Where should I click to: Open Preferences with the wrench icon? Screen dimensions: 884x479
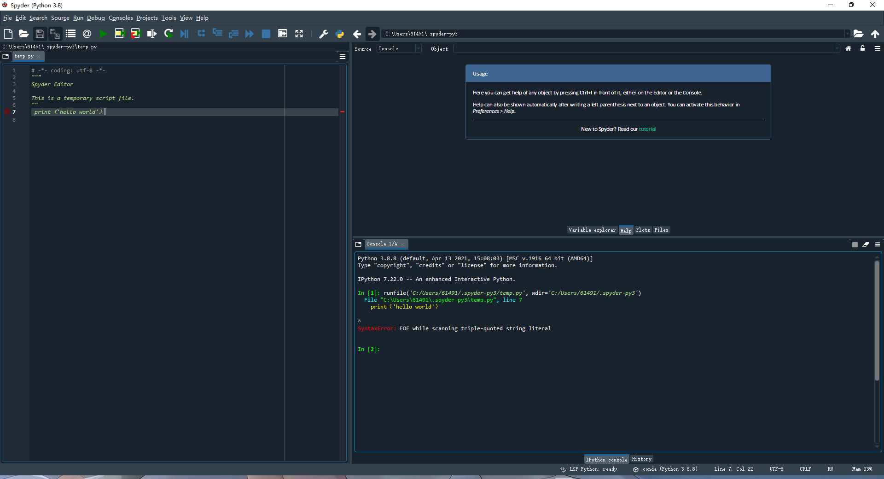tap(324, 34)
